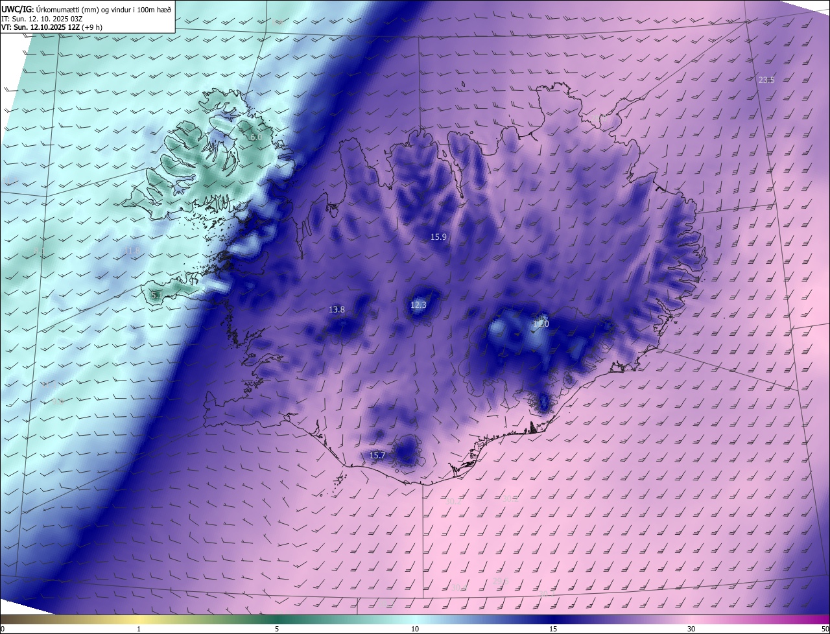830x634 pixels.
Task: Click the 50 tick on the color scale
Action: coord(825,629)
